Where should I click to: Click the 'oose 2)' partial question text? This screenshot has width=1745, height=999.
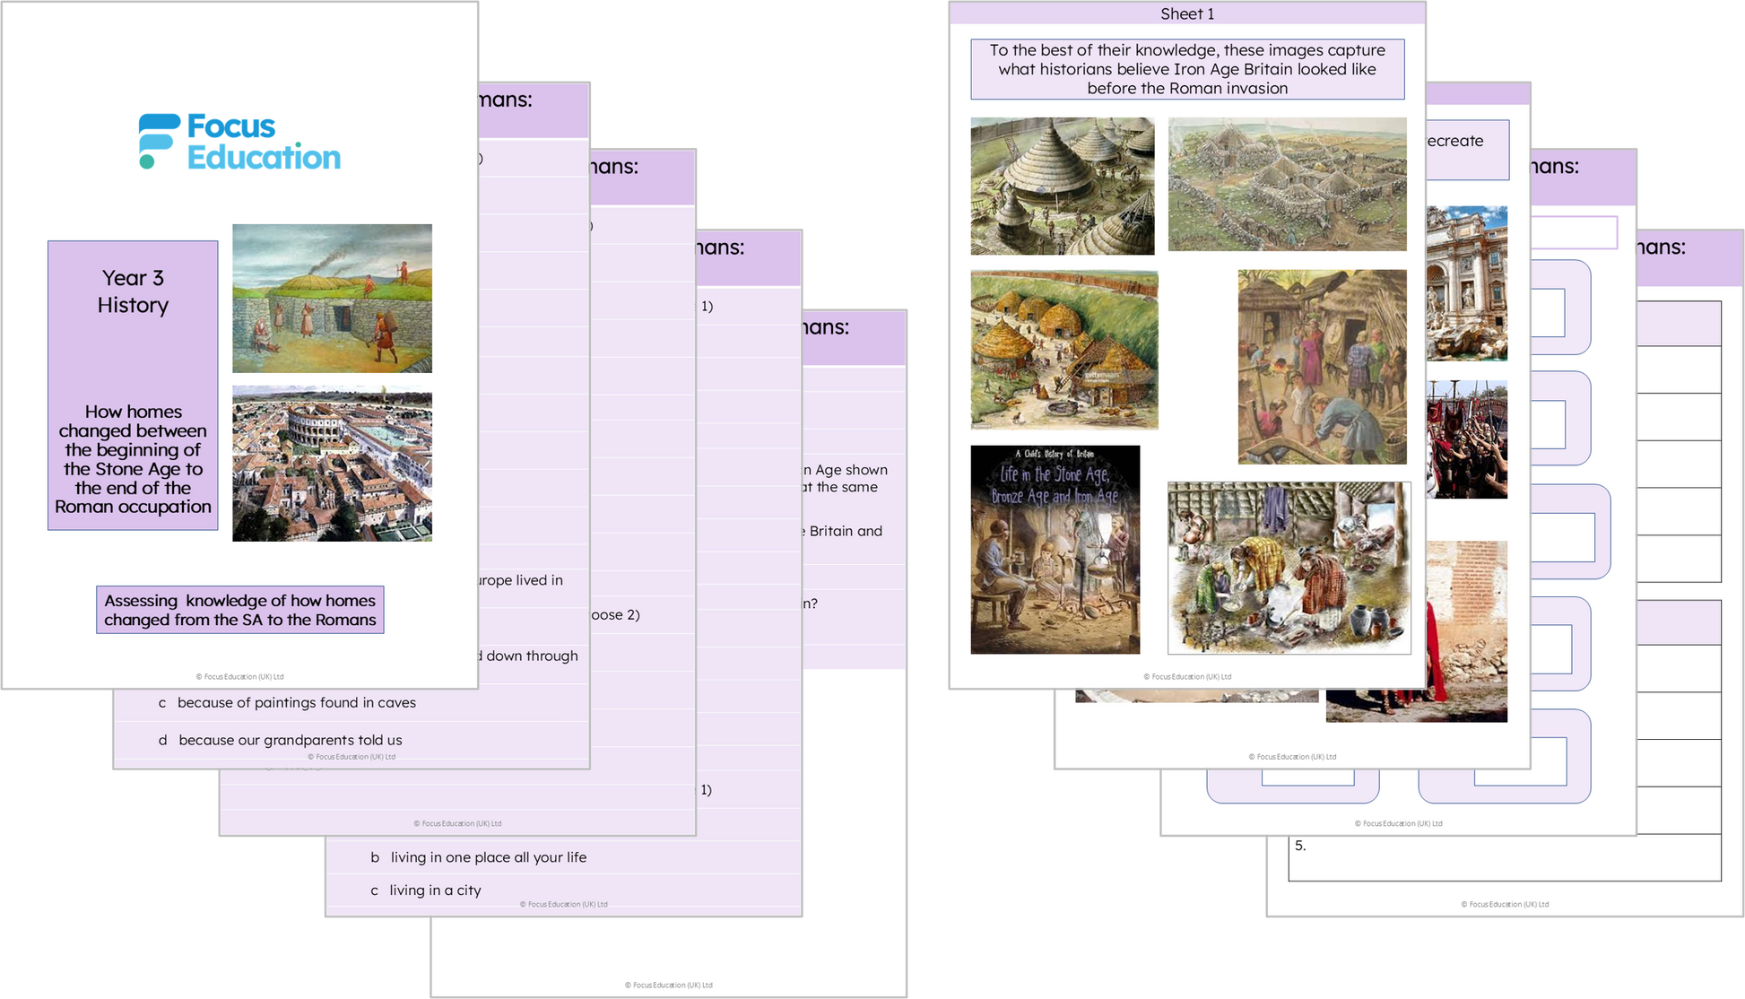pos(615,614)
